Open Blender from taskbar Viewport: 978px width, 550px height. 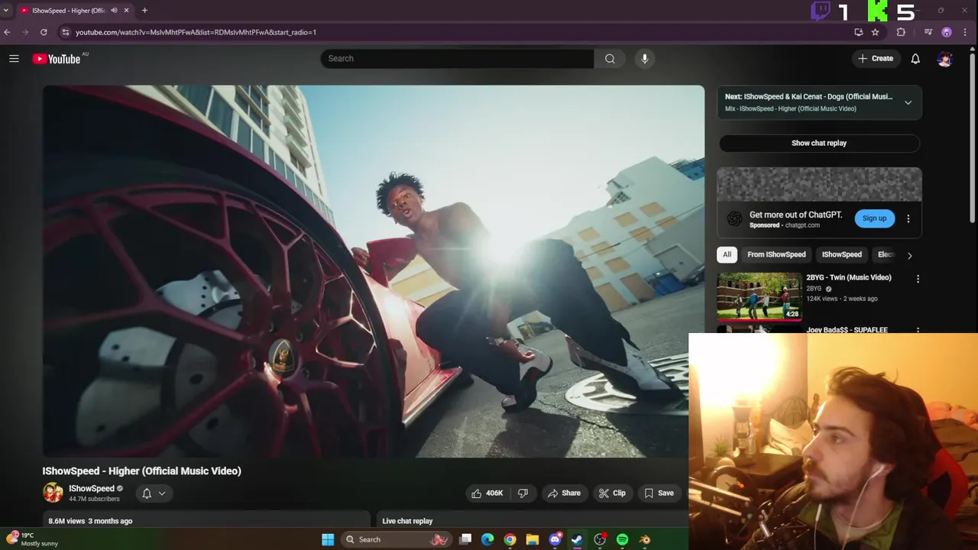(645, 539)
